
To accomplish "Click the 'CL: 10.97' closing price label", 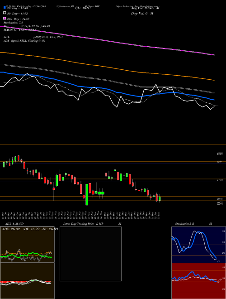I will 84,8.
